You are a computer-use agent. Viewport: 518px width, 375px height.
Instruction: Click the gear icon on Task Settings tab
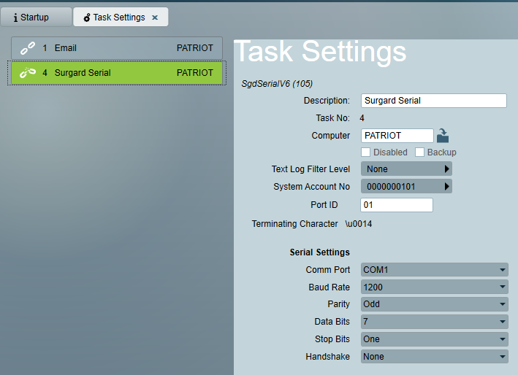point(86,18)
